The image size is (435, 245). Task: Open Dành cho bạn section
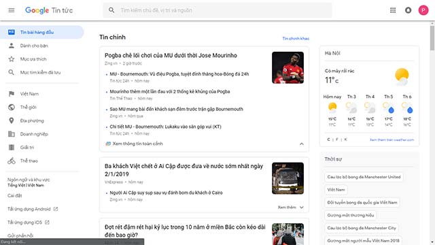34,46
